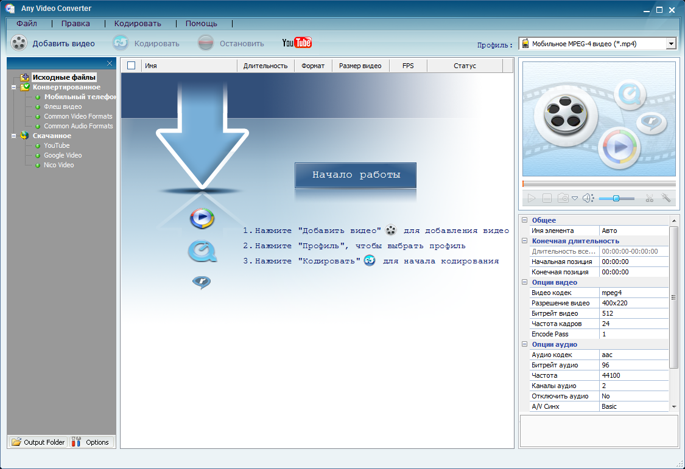Image resolution: width=685 pixels, height=469 pixels.
Task: Open the Кодировать menu
Action: 138,24
